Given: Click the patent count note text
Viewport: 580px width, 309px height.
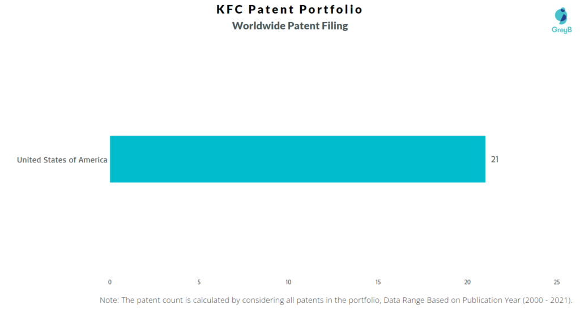Looking at the screenshot, I should pyautogui.click(x=336, y=300).
